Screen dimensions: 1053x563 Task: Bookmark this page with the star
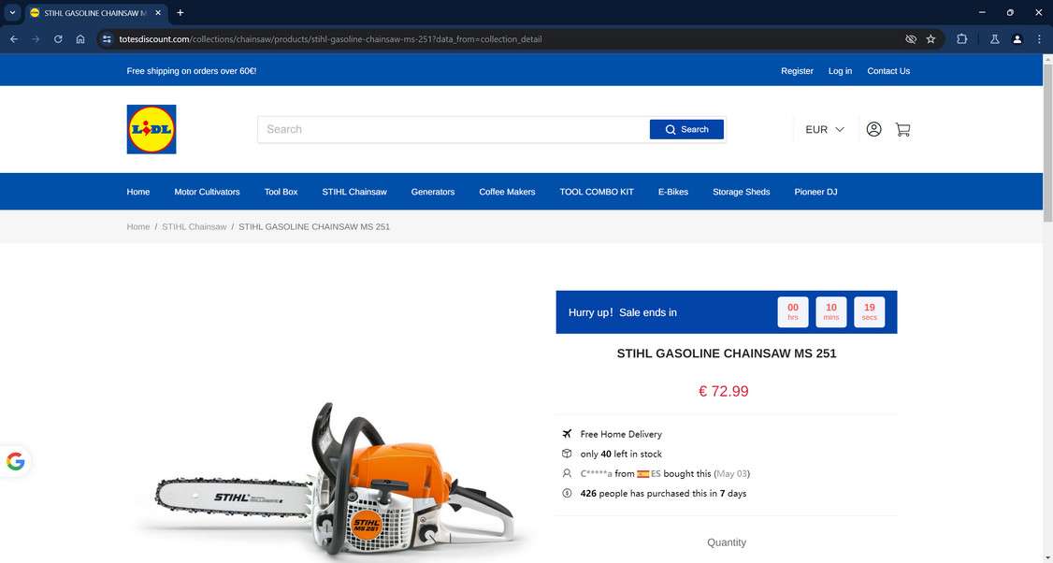(x=930, y=39)
